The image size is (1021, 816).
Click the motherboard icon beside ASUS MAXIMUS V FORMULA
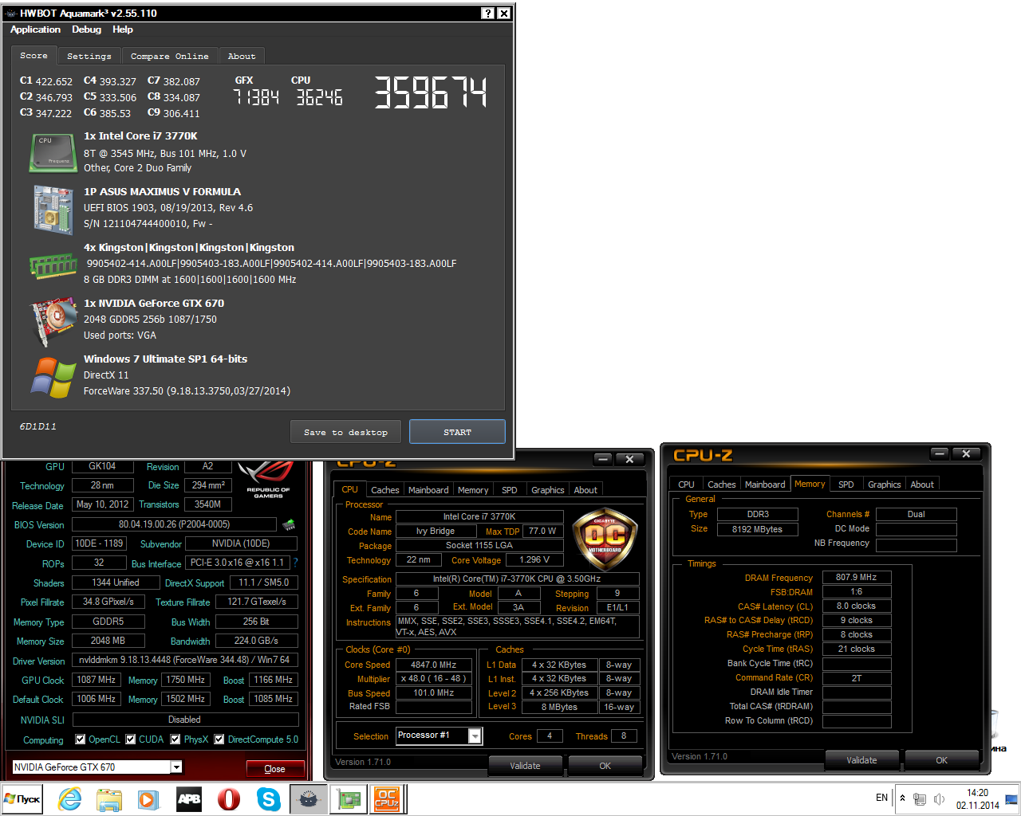[x=53, y=209]
